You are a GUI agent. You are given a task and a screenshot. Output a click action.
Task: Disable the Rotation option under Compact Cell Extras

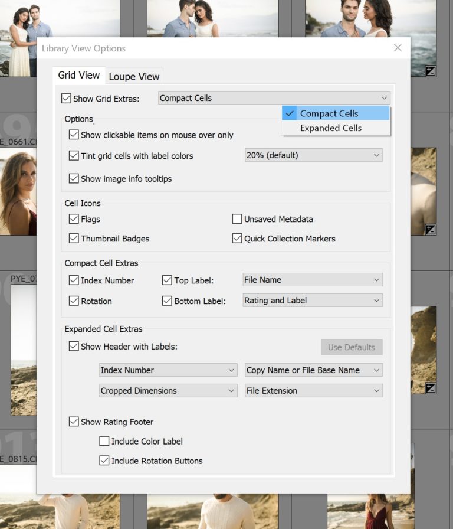tap(74, 301)
